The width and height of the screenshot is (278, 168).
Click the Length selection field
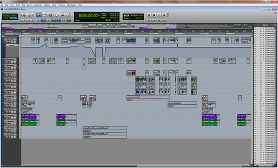(x=114, y=18)
